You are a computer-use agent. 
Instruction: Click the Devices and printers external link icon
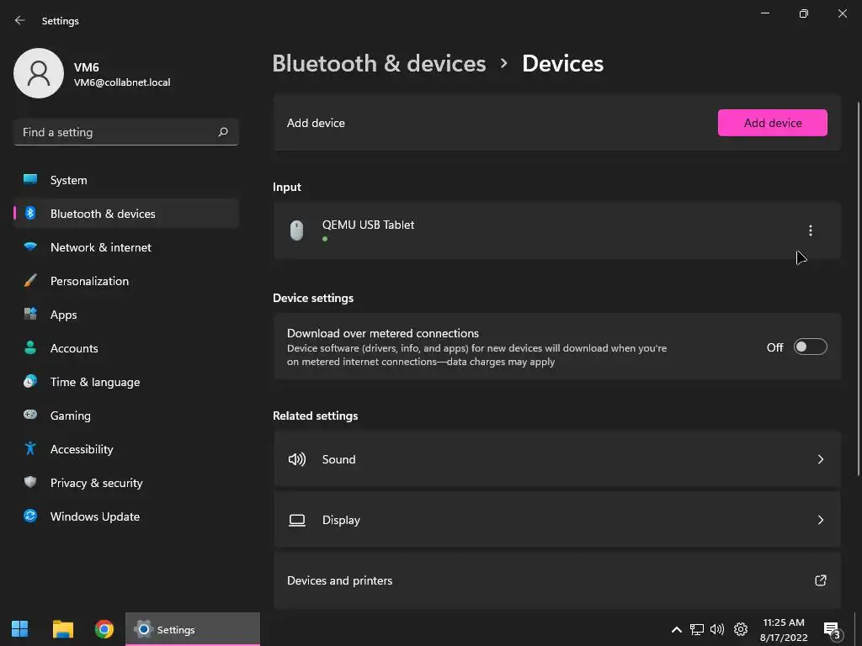click(820, 580)
